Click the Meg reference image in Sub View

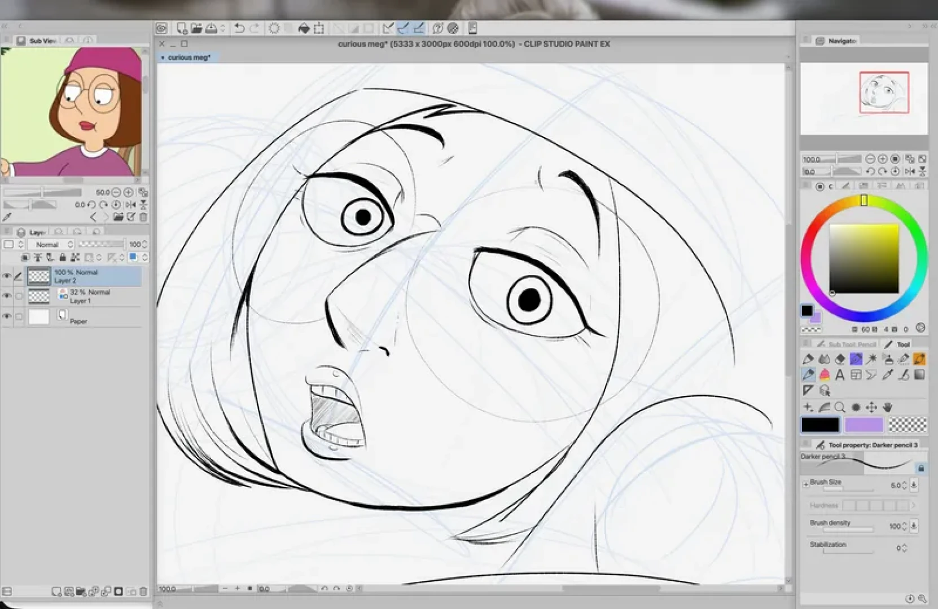[72, 112]
